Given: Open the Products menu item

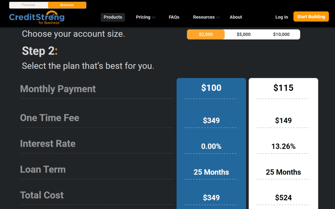Looking at the screenshot, I should pos(113,17).
